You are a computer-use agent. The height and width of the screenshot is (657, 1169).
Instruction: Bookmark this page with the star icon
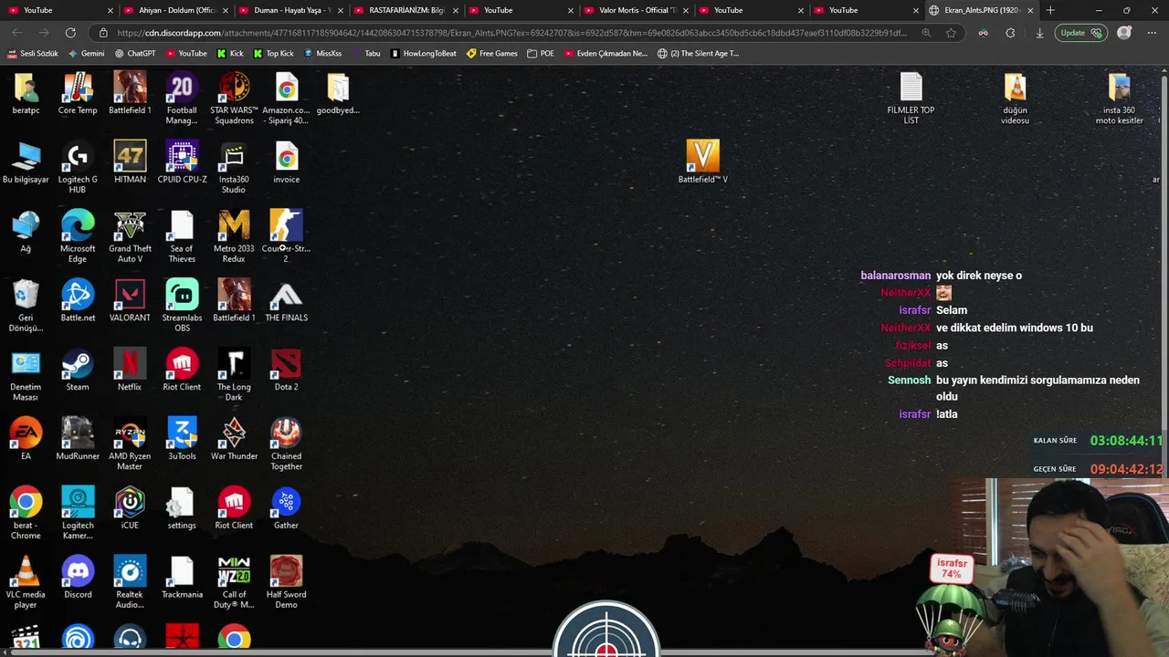pos(951,33)
